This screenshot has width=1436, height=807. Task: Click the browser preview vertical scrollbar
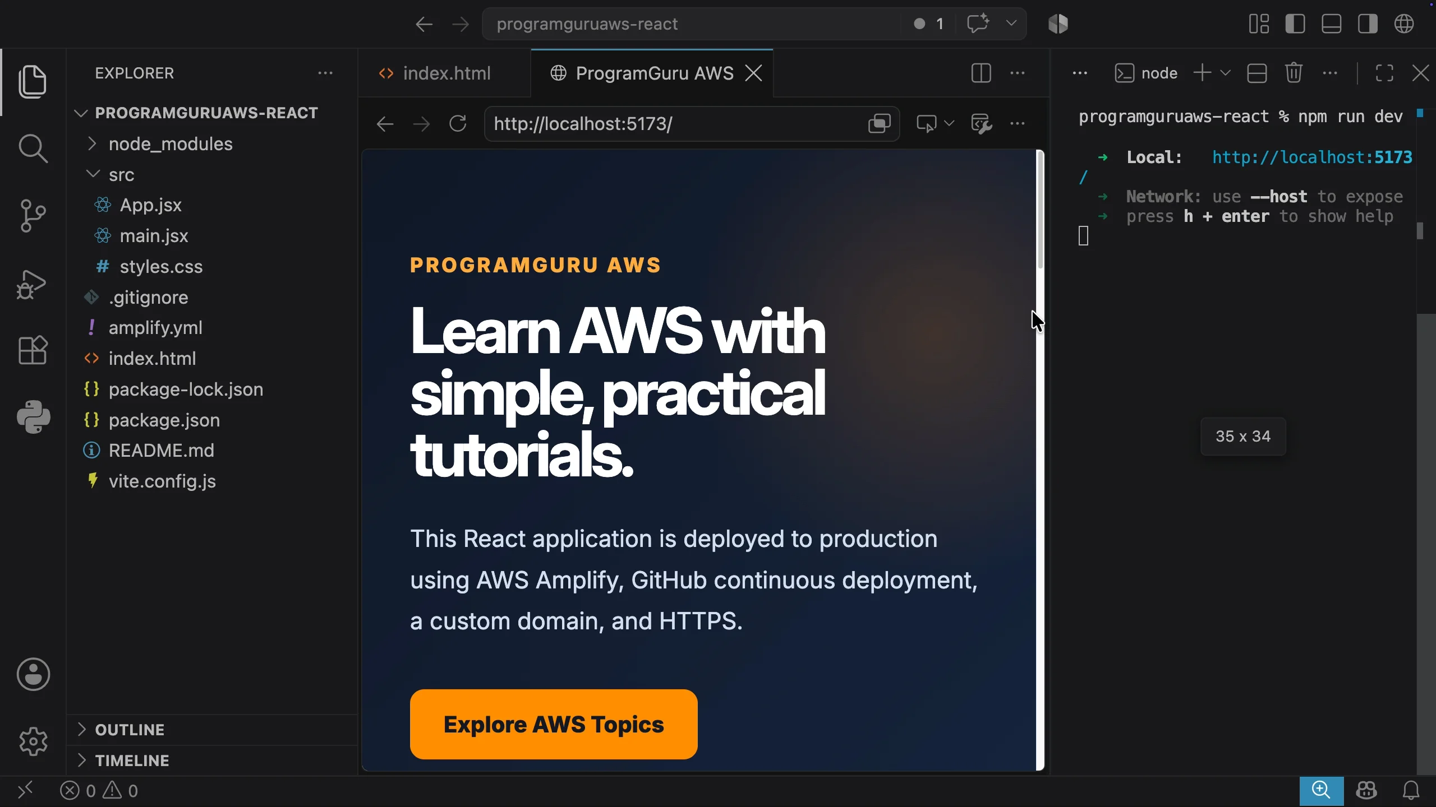[x=1040, y=210]
